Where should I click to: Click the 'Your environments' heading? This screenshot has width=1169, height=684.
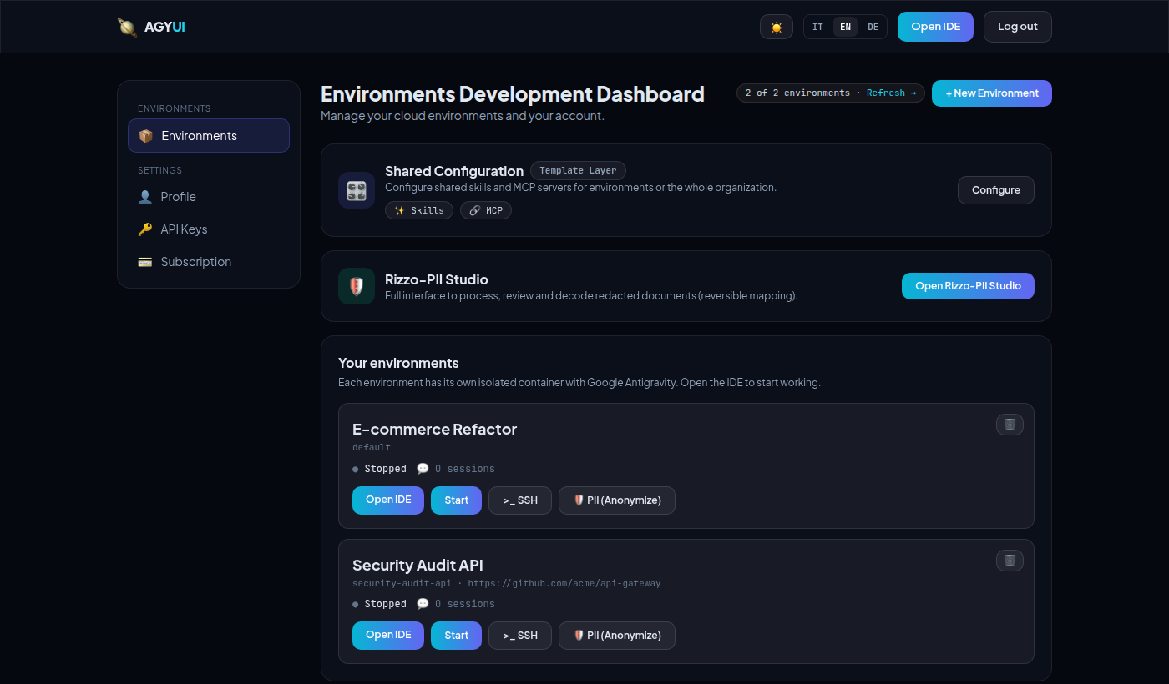coord(398,364)
